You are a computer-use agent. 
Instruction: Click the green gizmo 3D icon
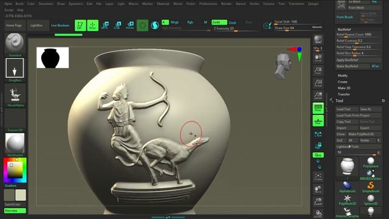point(142,26)
